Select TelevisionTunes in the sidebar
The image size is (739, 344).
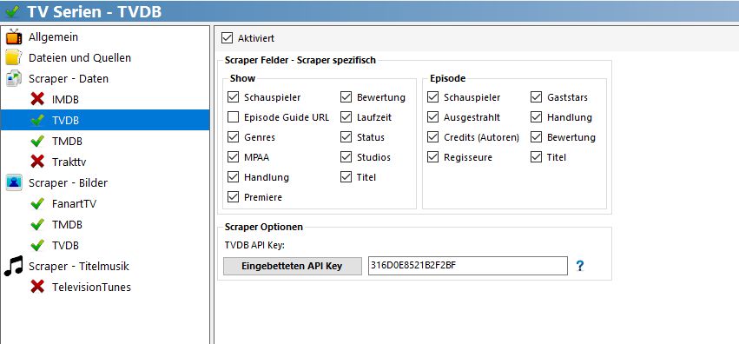91,287
